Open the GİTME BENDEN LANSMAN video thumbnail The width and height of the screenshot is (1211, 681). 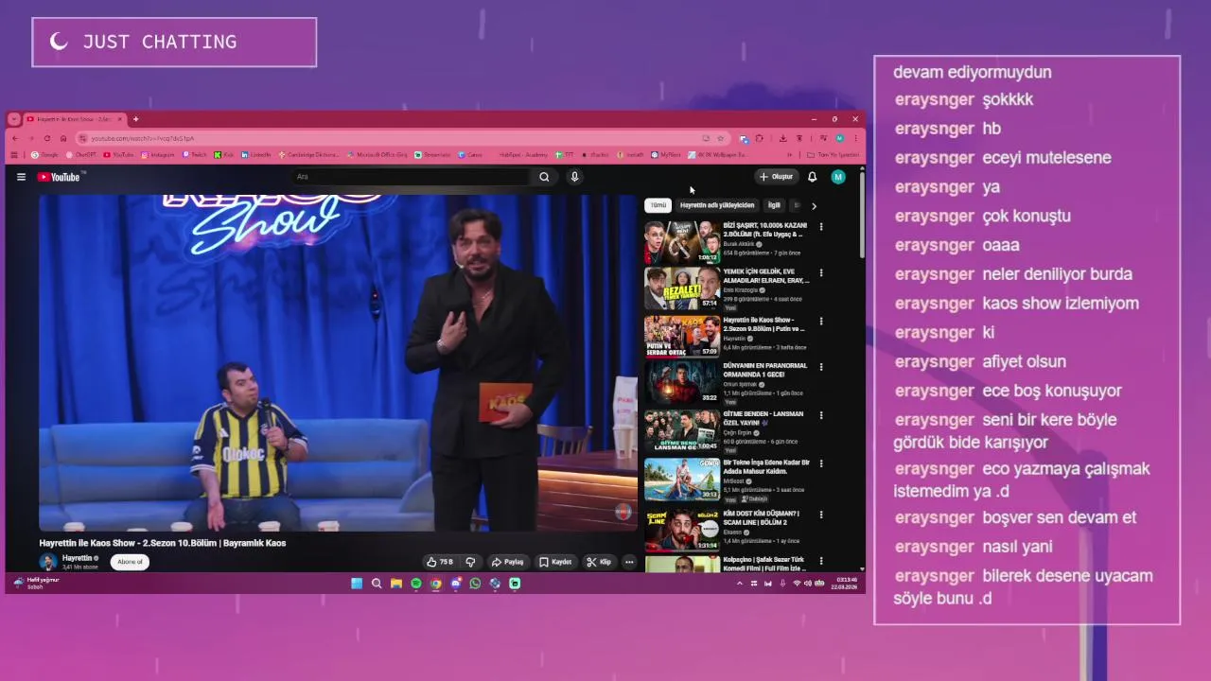tap(682, 430)
